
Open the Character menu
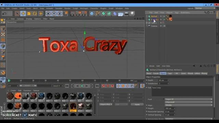pyautogui.click(x=94, y=9)
